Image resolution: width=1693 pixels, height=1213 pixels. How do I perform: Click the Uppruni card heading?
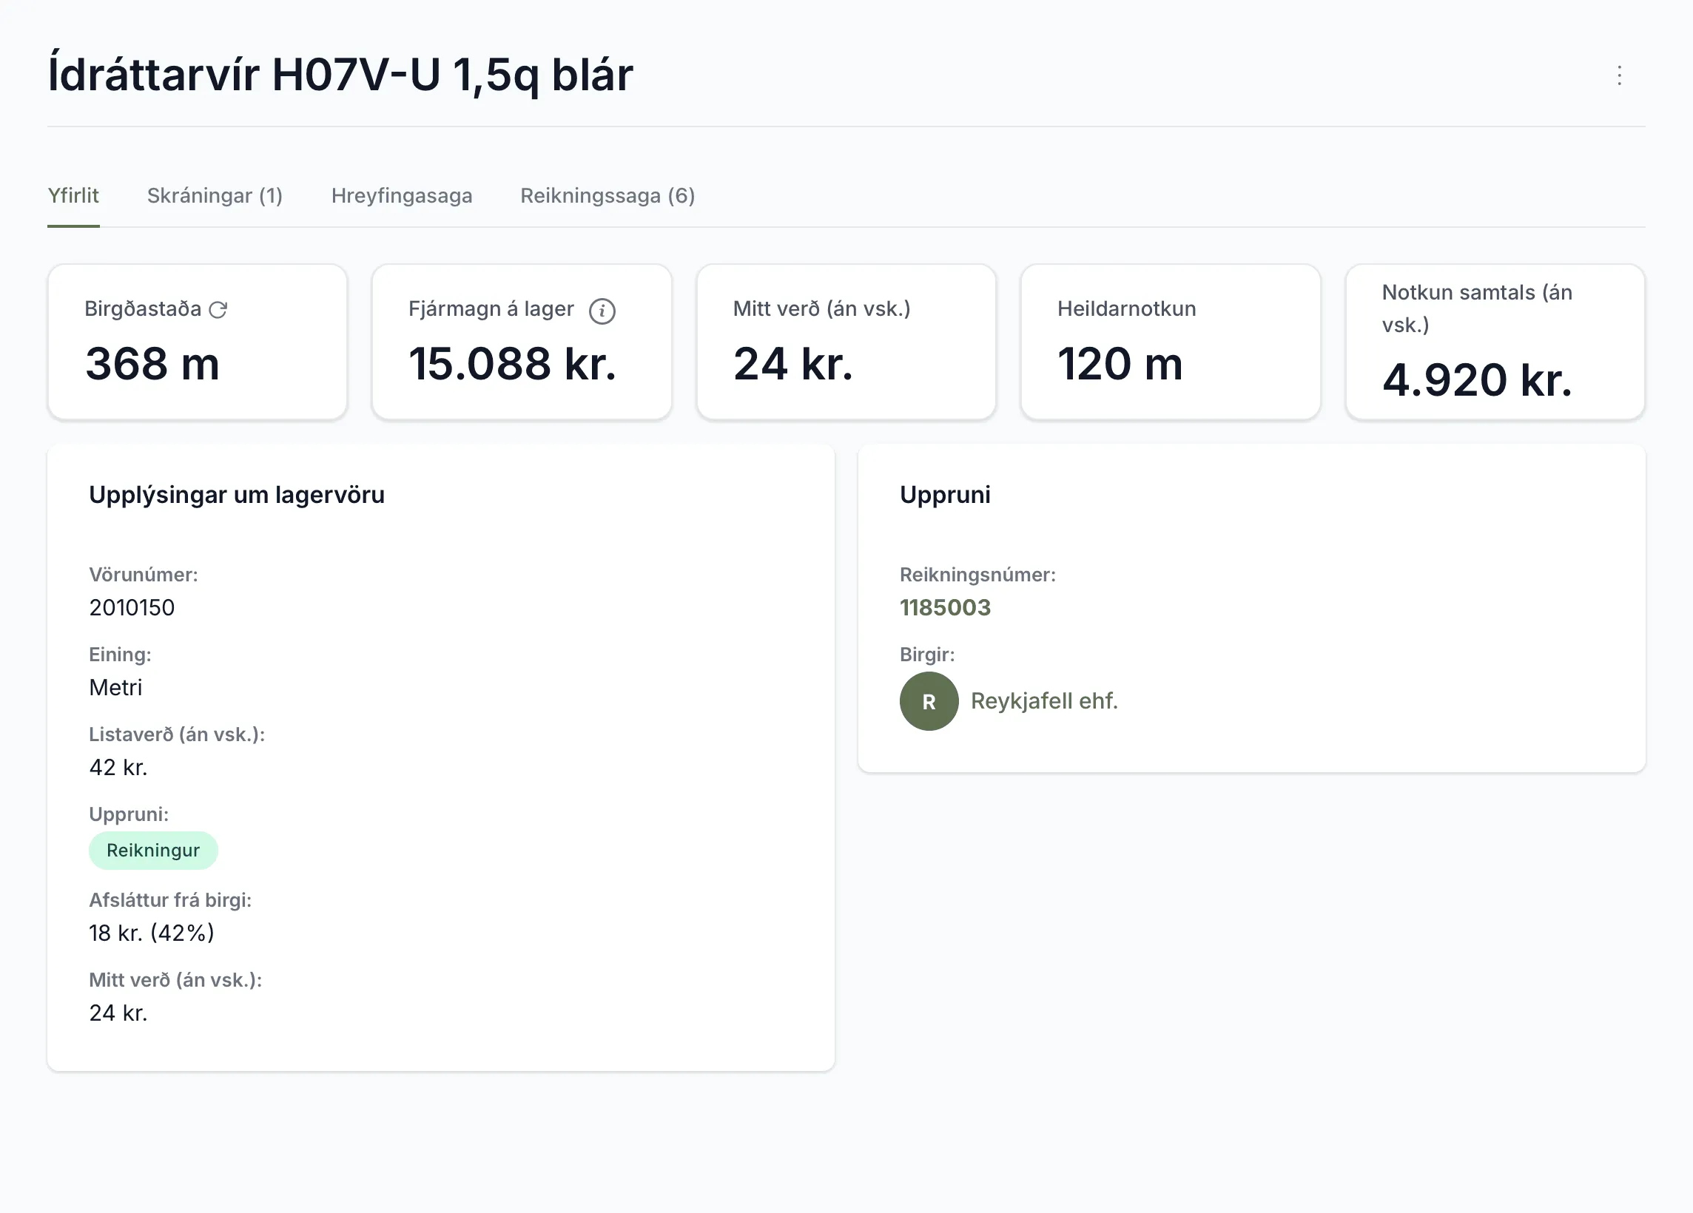[945, 495]
